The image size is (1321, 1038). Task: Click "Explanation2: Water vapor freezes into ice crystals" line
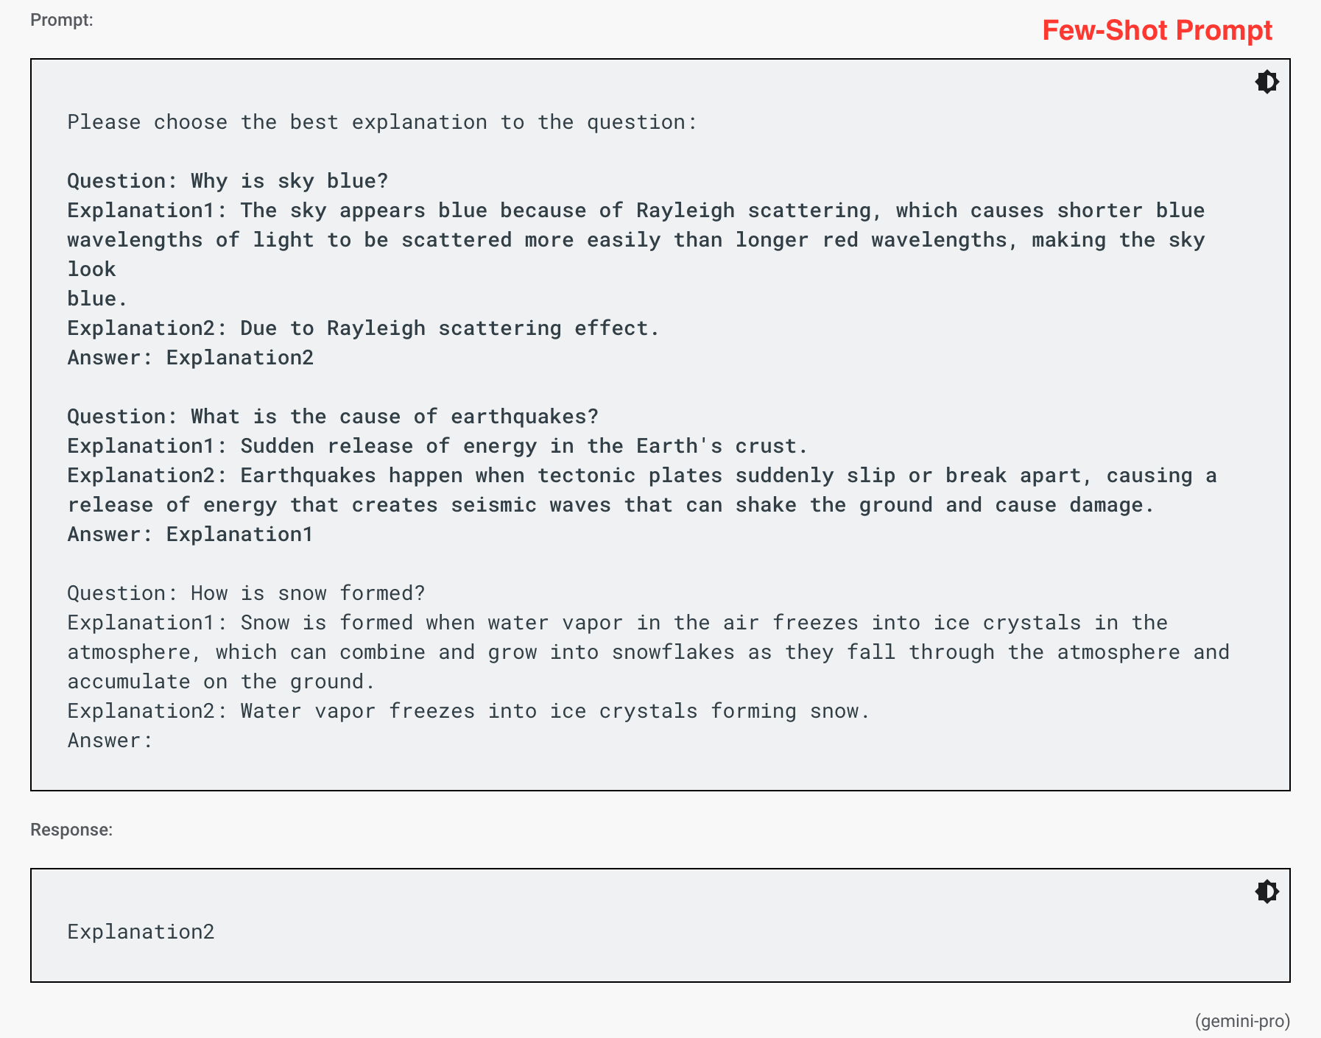[468, 711]
